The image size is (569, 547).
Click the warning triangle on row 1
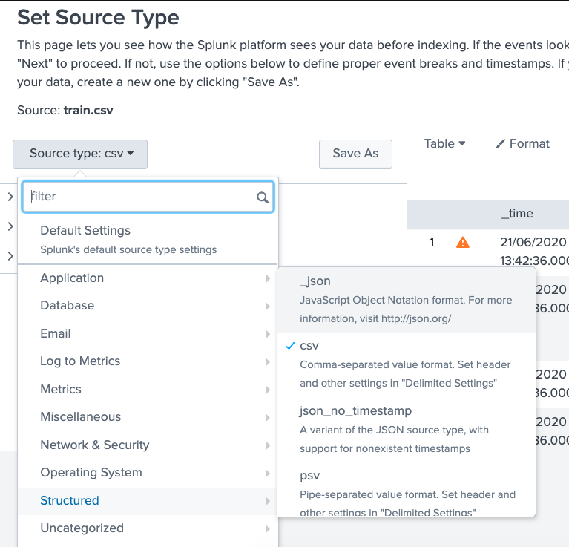click(x=463, y=243)
